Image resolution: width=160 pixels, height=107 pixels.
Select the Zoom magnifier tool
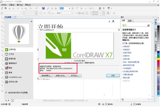click(2, 31)
